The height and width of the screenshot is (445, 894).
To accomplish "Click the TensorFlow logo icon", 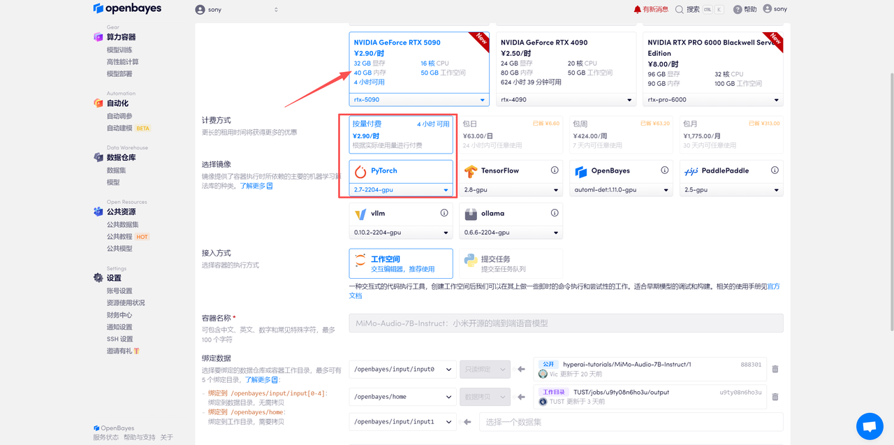I will [471, 171].
